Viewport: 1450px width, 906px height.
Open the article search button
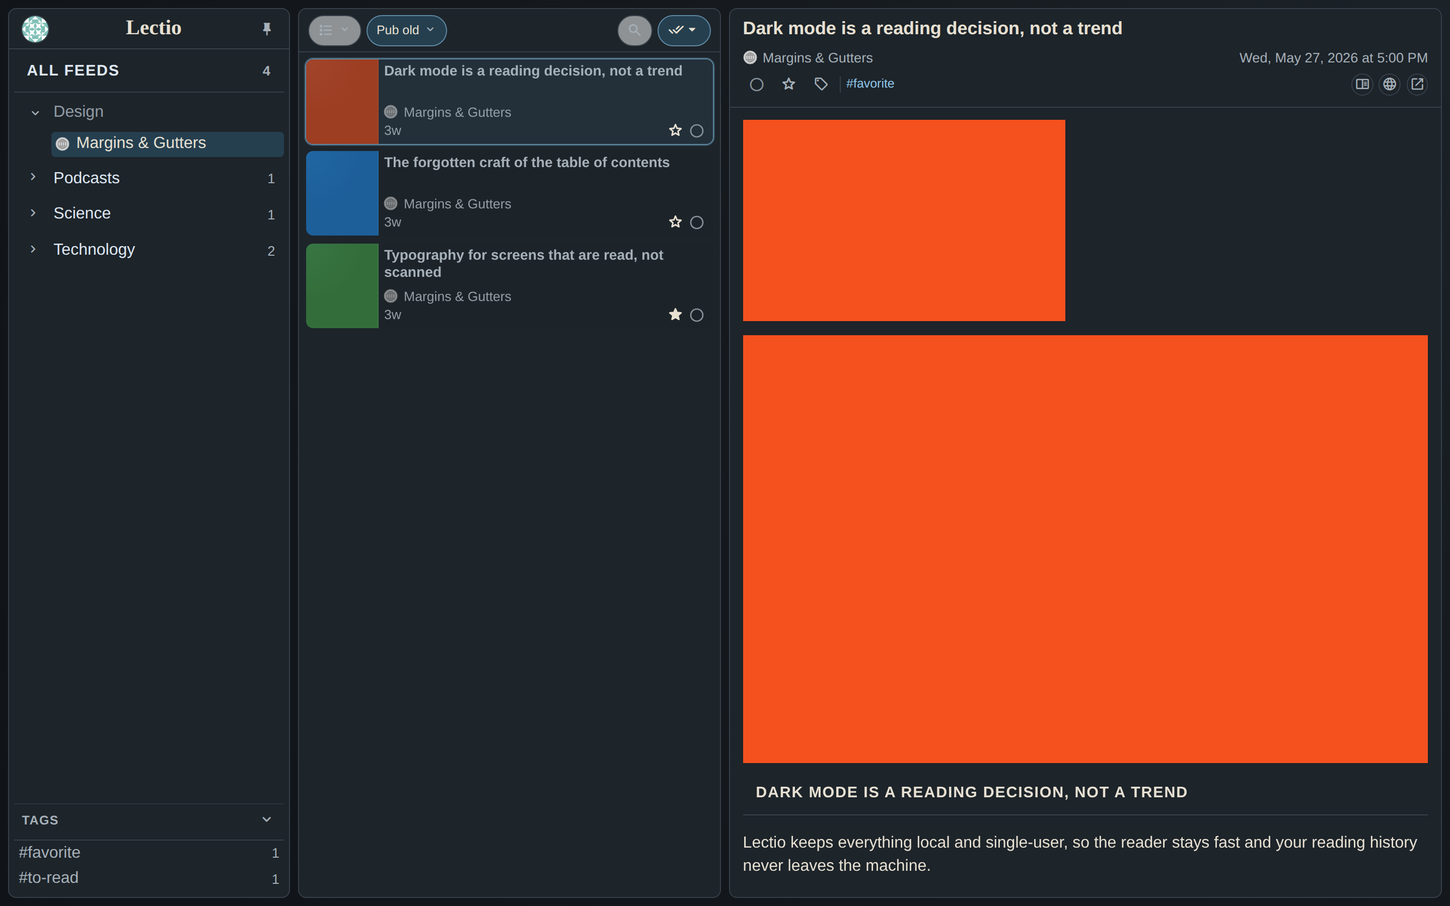coord(634,30)
